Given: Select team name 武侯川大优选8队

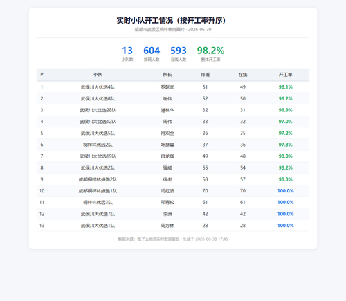Looking at the screenshot, I should pyautogui.click(x=98, y=98).
